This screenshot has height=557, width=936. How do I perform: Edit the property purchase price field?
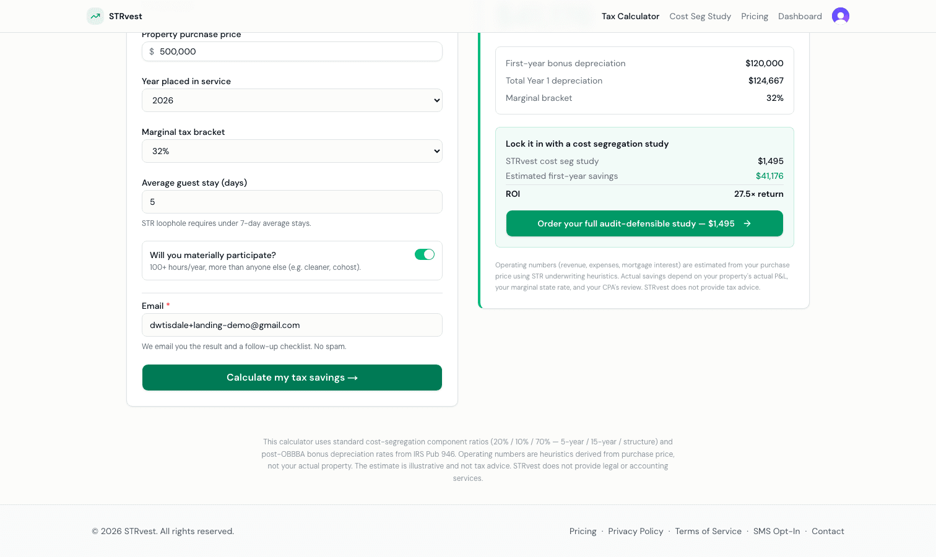click(292, 51)
